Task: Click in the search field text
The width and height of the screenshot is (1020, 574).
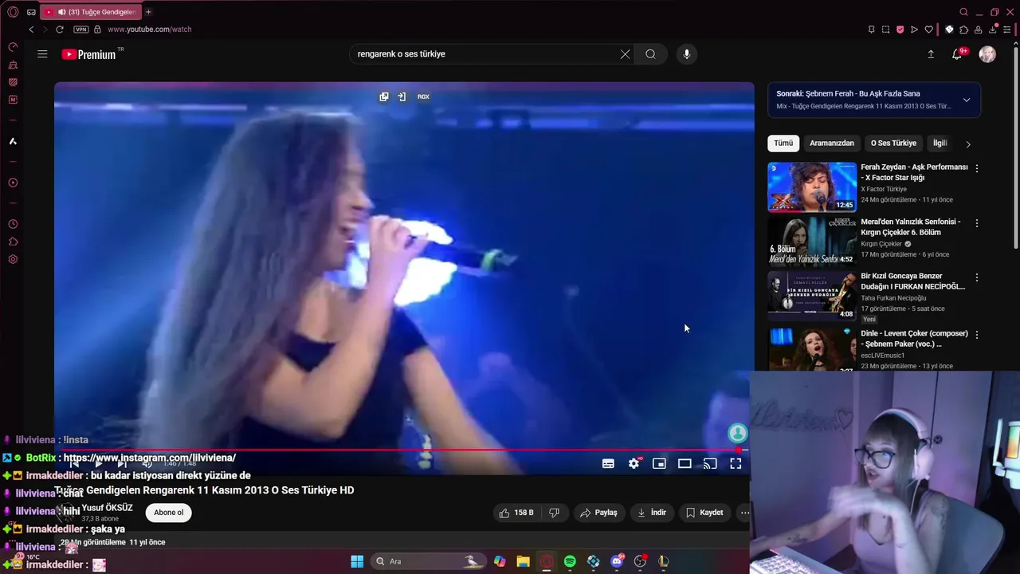Action: (x=401, y=54)
